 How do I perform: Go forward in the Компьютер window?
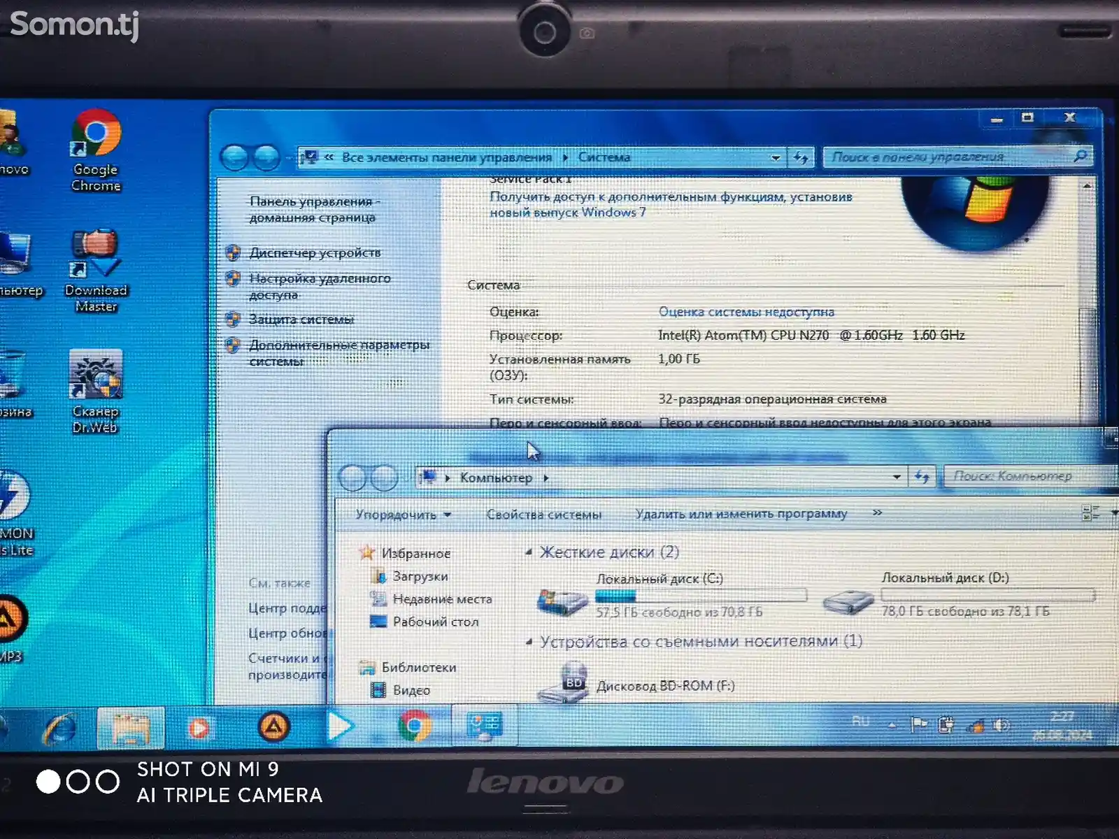point(383,478)
